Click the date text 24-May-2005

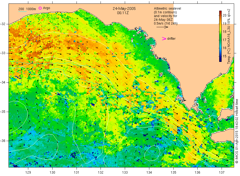coord(124,9)
